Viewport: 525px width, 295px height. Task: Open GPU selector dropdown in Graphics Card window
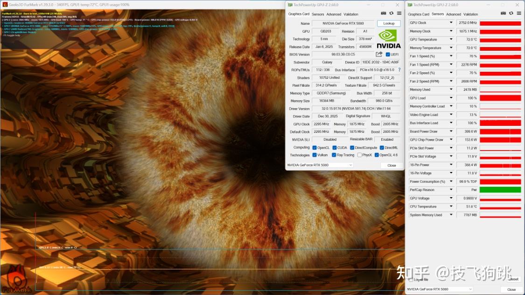tap(320, 165)
